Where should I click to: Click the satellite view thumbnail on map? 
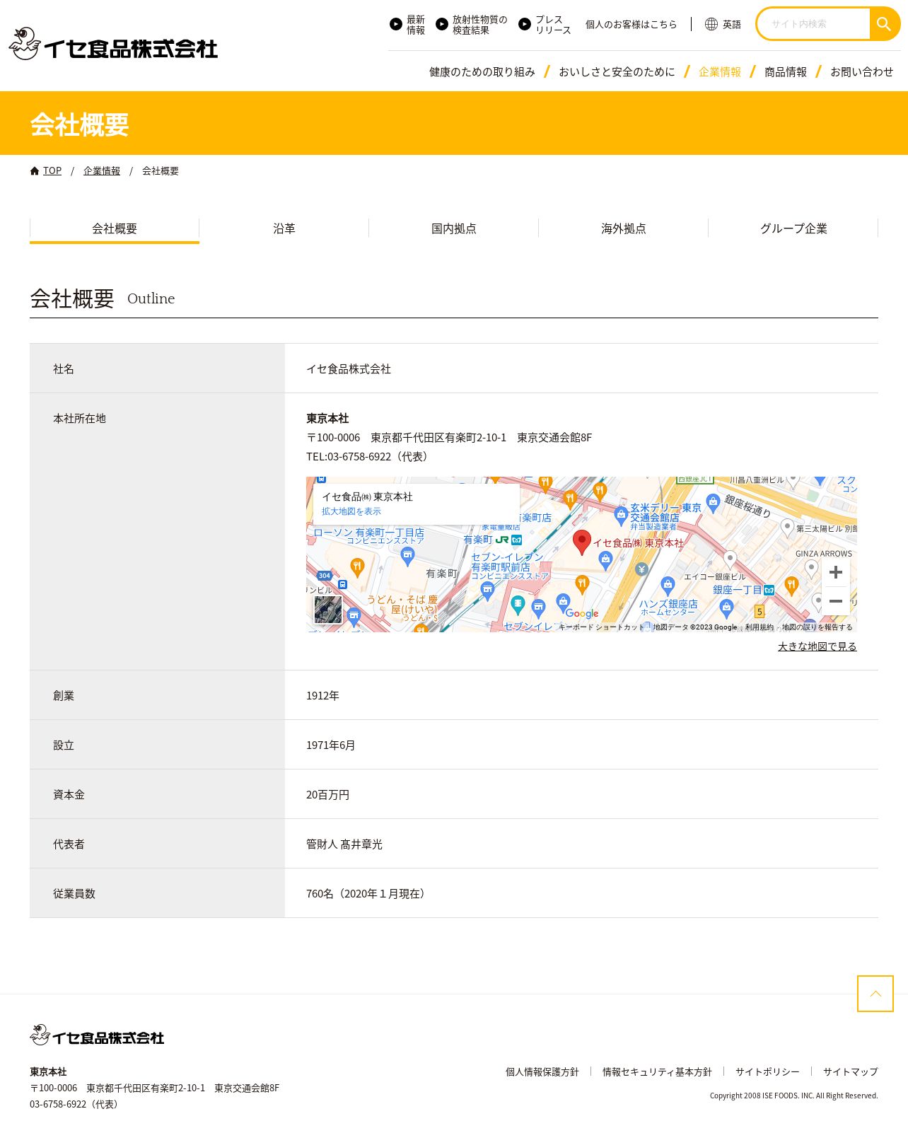tap(328, 610)
